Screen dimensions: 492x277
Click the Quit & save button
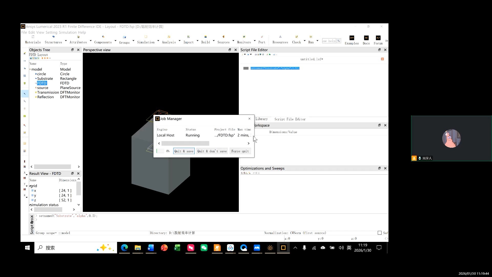point(184,151)
